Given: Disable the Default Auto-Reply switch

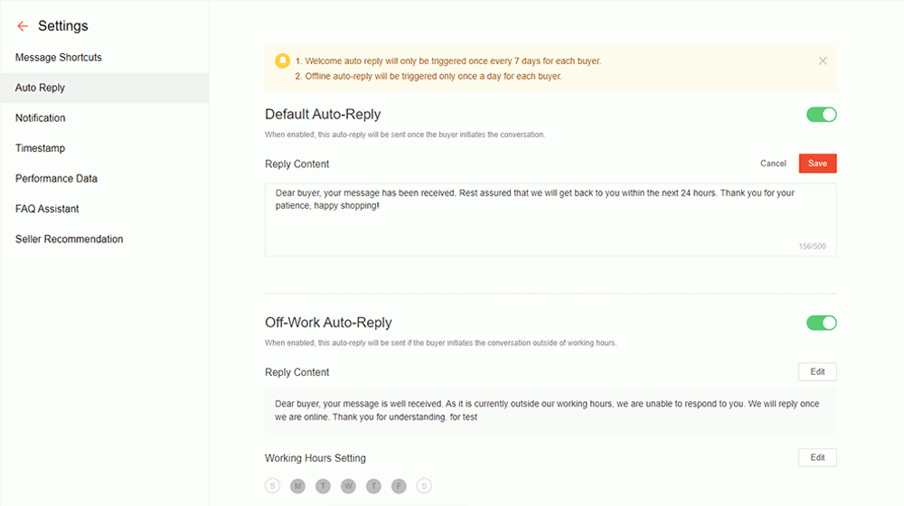Looking at the screenshot, I should pyautogui.click(x=821, y=115).
